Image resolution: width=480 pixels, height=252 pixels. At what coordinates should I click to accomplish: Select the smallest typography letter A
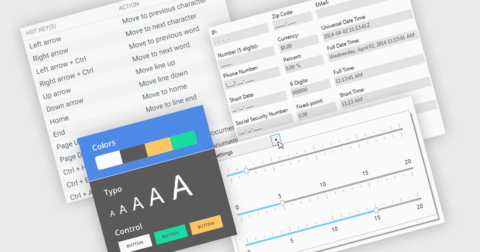pos(112,214)
